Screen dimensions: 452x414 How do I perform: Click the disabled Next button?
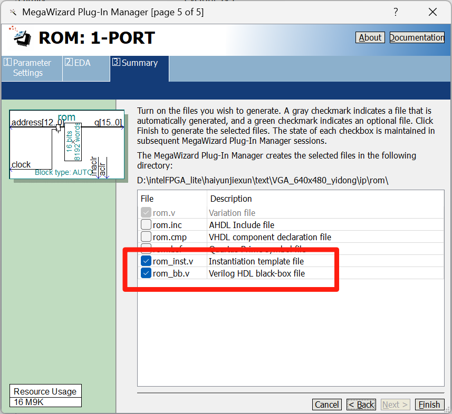395,405
